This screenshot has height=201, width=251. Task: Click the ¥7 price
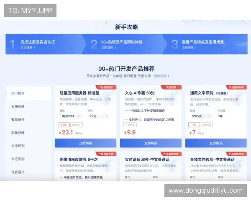[x=192, y=132]
